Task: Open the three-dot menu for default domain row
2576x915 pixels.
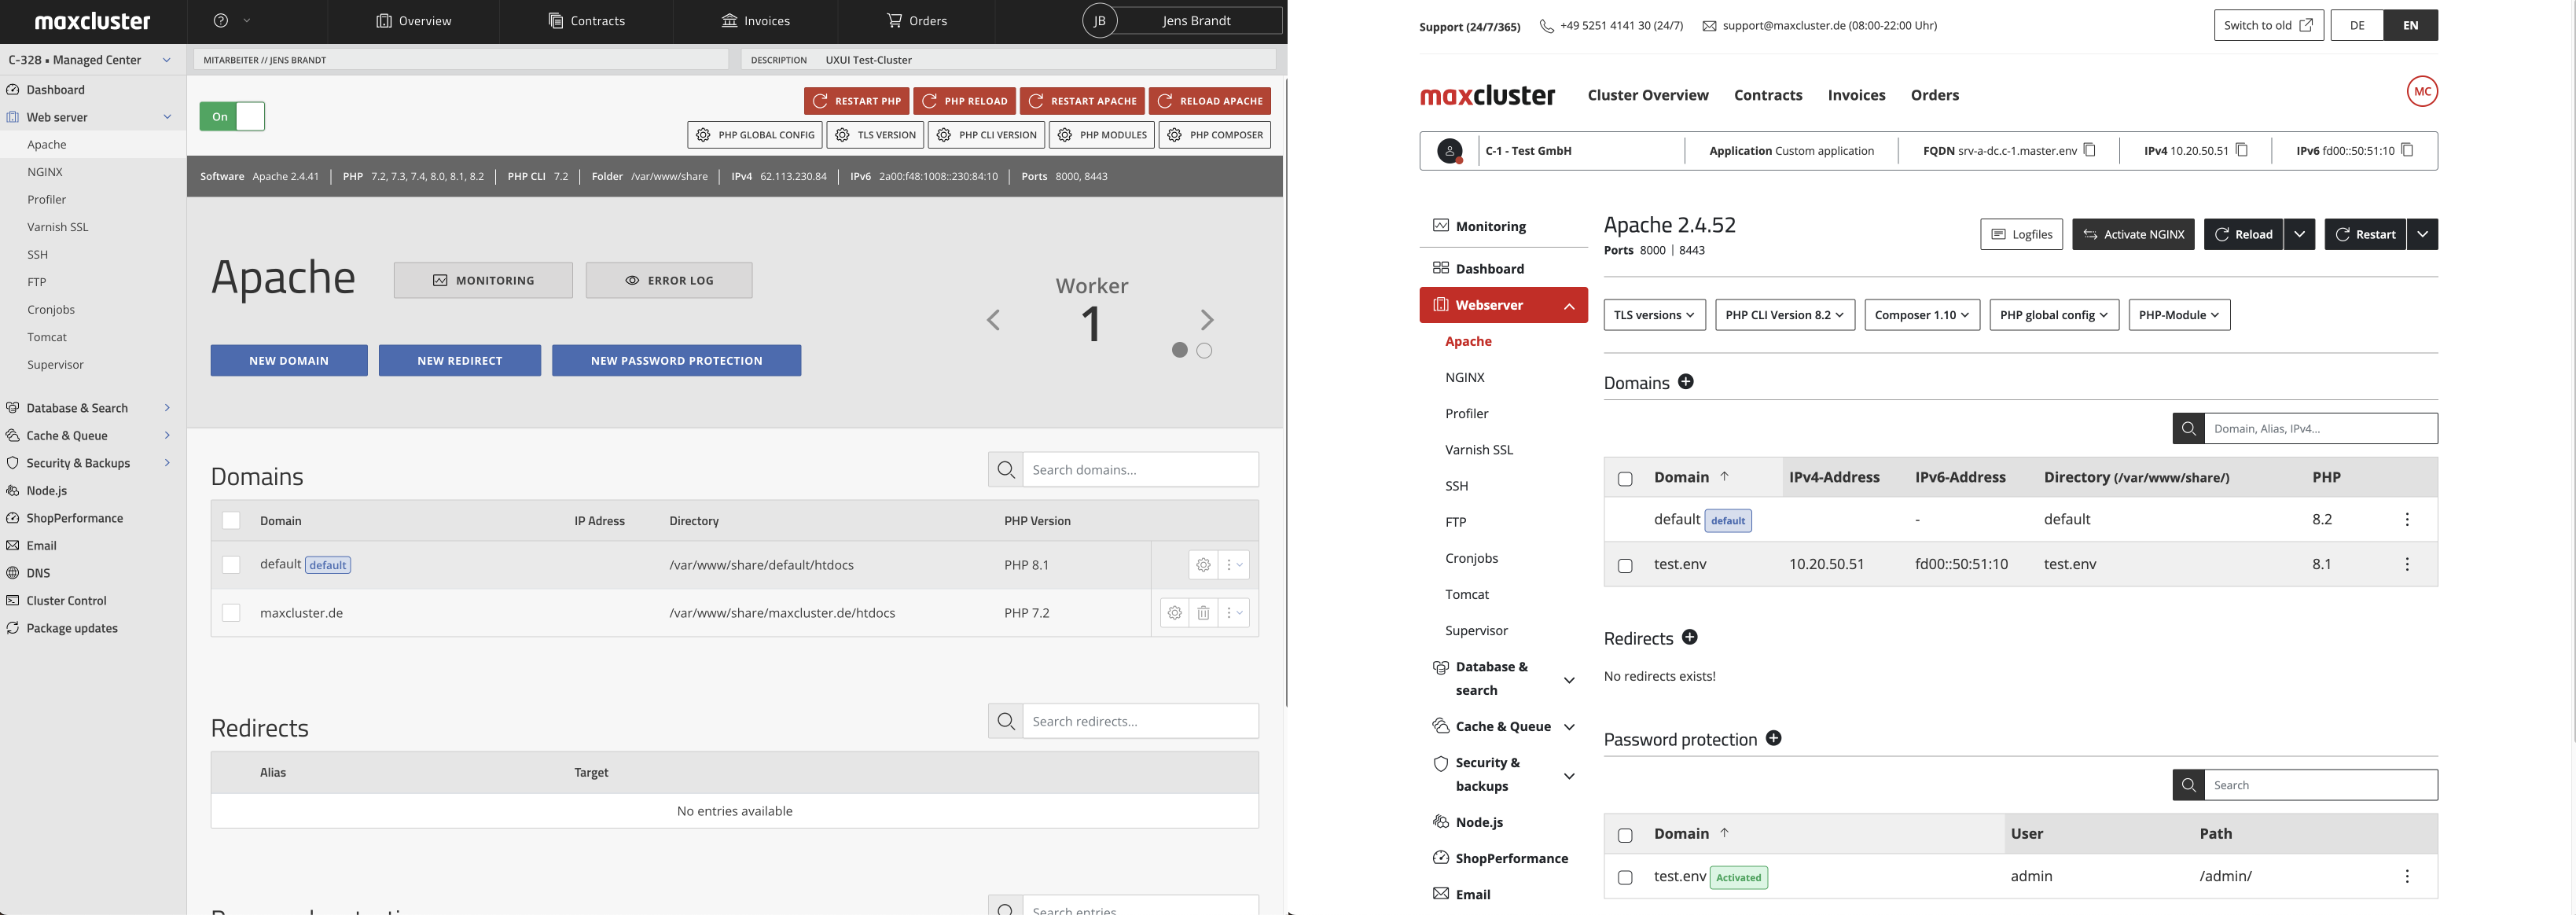Action: [x=2407, y=519]
